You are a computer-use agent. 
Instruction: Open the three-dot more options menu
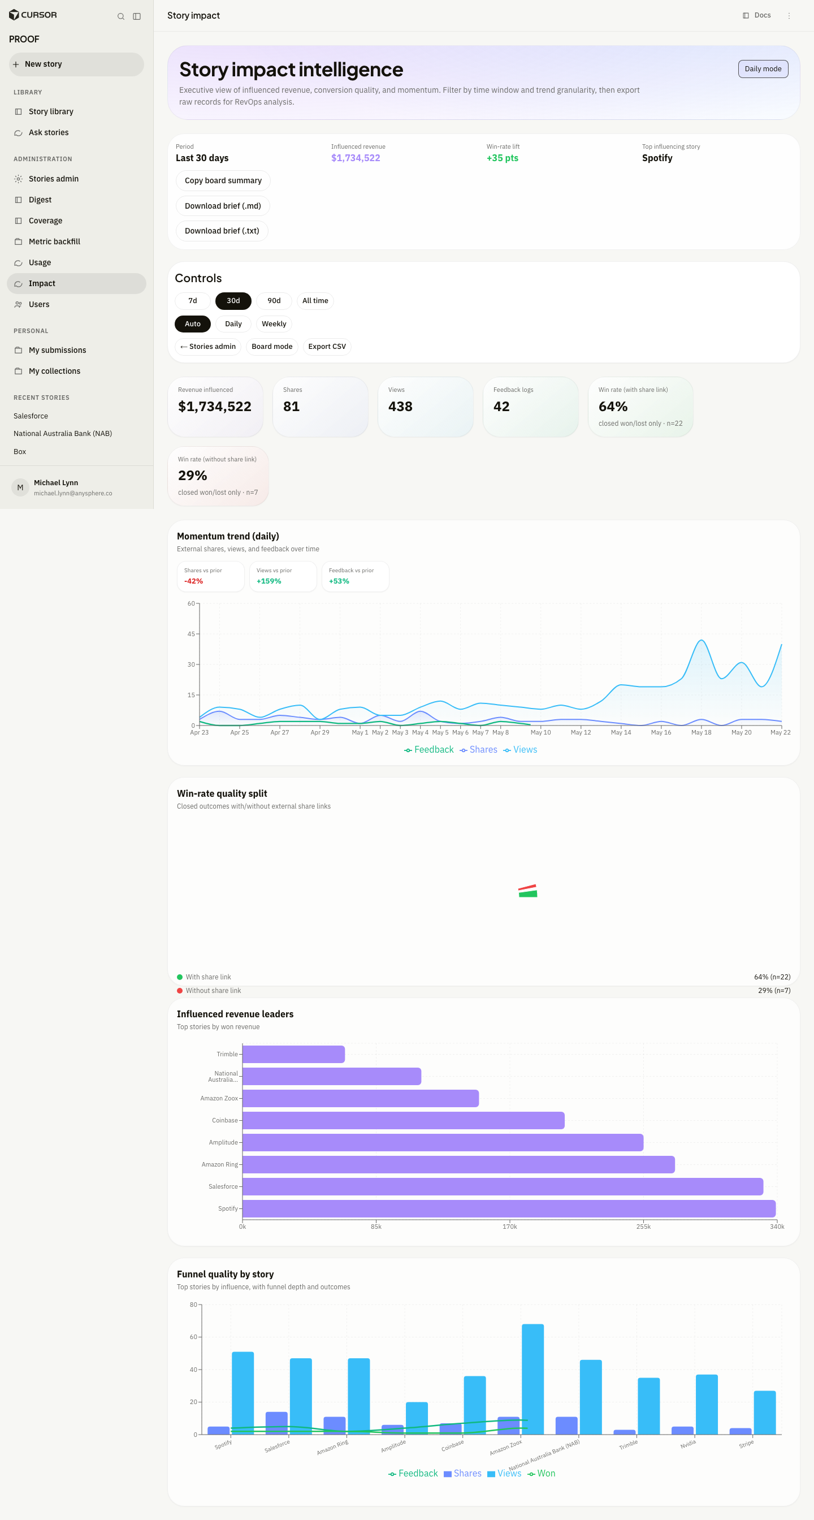point(789,16)
